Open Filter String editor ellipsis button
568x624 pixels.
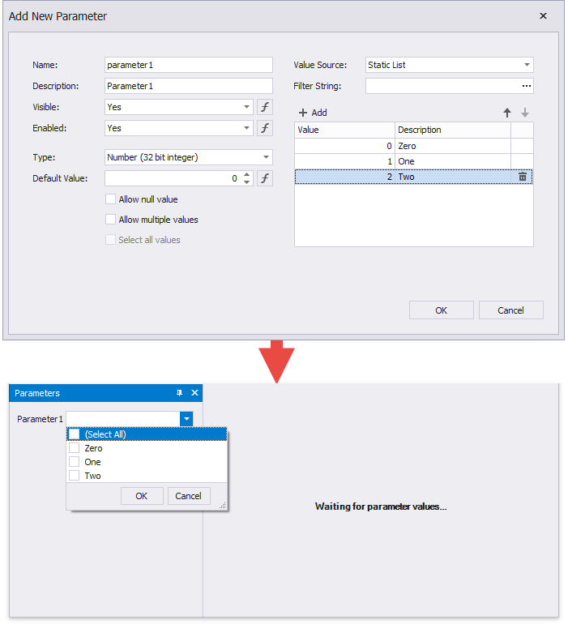click(526, 86)
